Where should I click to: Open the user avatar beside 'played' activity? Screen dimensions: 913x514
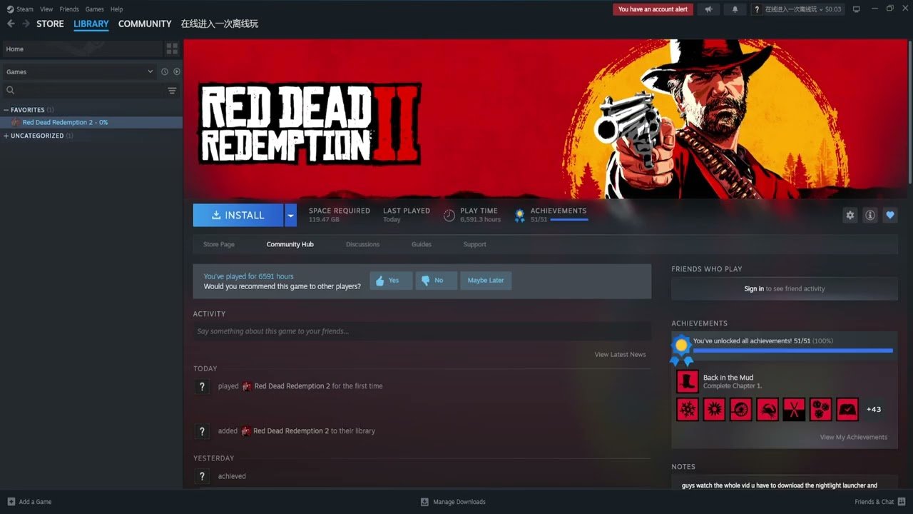(x=203, y=387)
